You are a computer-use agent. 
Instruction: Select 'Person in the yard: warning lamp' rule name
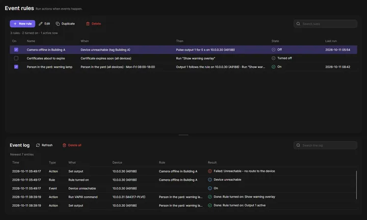coord(49,67)
